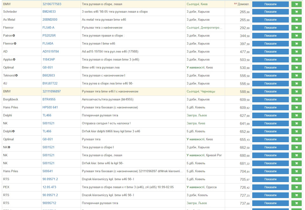Click price 588,96 in BMW row
This screenshot has height=210, width=305.
click(x=245, y=91)
